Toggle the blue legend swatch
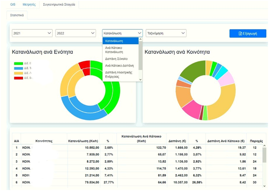Viewport: 269px width, 191px height. tap(18, 68)
